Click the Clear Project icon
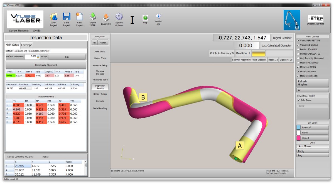334x184 pixels. click(80, 17)
